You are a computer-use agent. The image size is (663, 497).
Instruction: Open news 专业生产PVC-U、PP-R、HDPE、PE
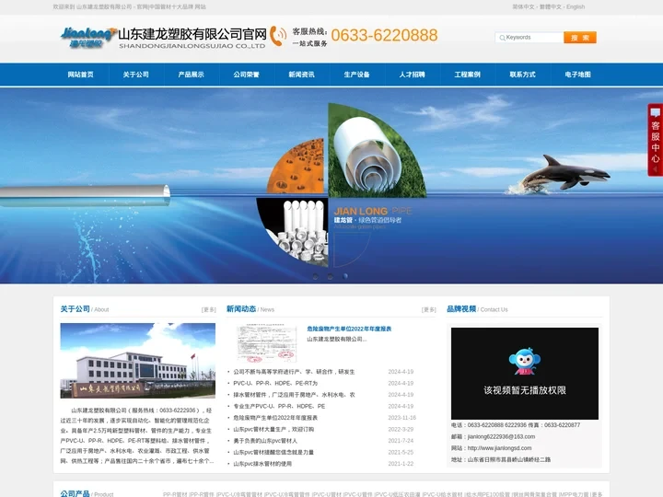279,406
